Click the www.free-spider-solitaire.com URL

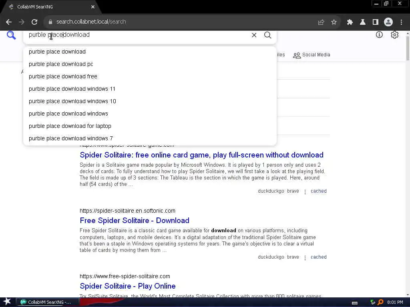pos(125,276)
